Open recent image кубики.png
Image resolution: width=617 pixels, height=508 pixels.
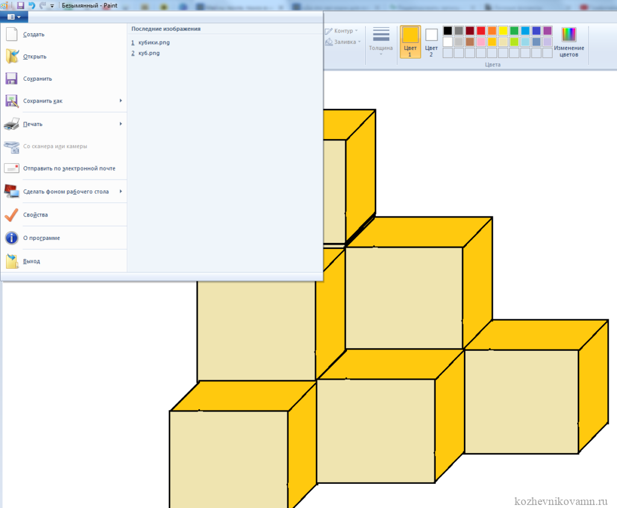point(154,42)
